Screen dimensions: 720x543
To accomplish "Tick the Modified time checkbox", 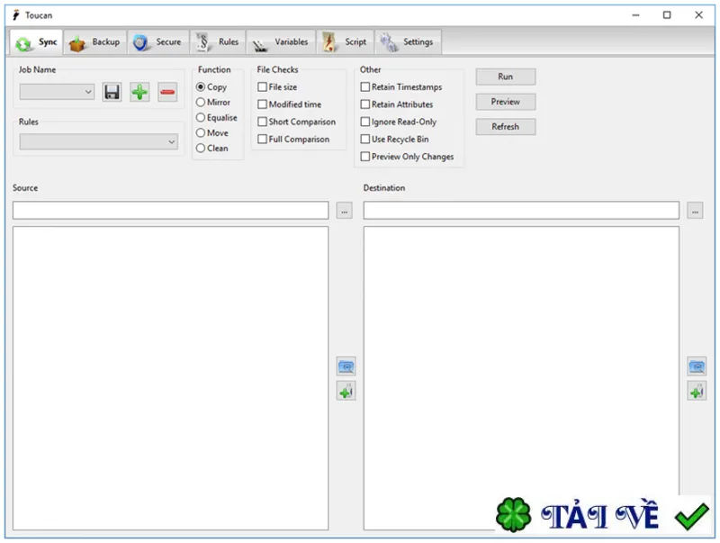I will (289, 104).
